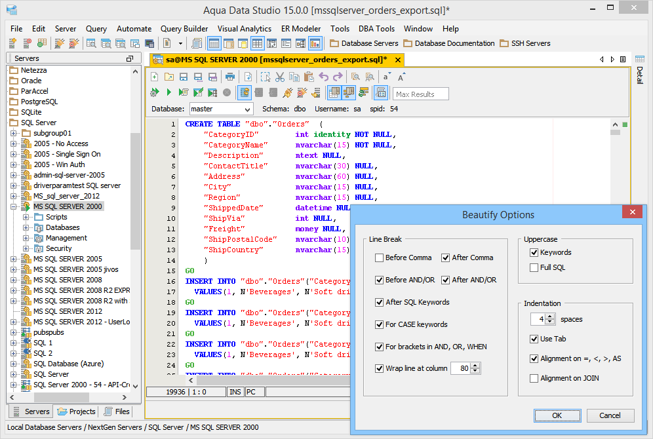Click the Execute (green play) icon
The height and width of the screenshot is (439, 653).
tap(168, 93)
